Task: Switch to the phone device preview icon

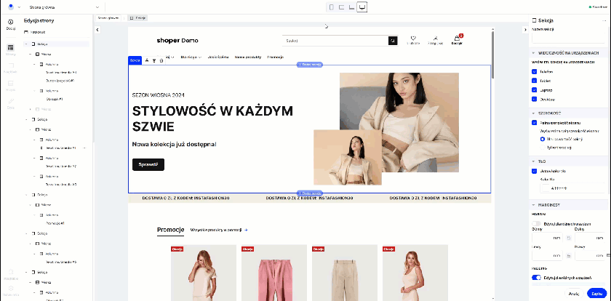Action: (x=332, y=7)
